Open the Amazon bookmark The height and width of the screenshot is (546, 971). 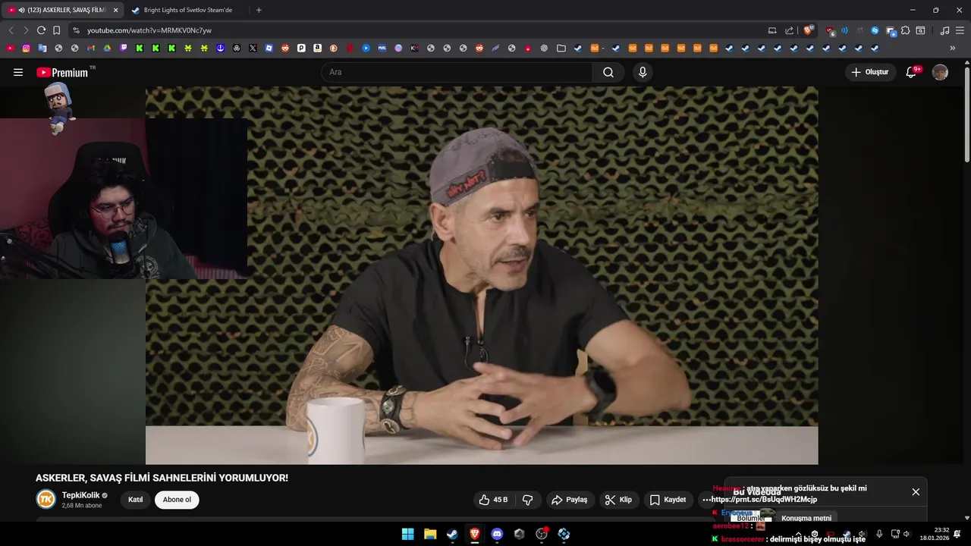tap(317, 48)
